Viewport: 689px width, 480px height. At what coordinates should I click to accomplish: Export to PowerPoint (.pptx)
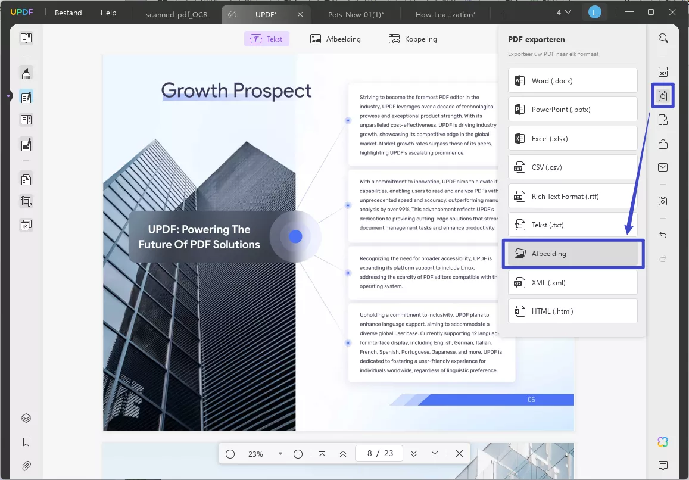[x=572, y=109]
